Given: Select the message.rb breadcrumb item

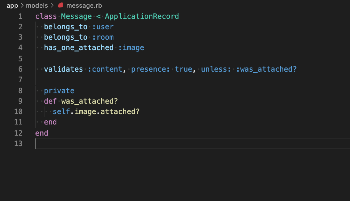Looking at the screenshot, I should (84, 5).
